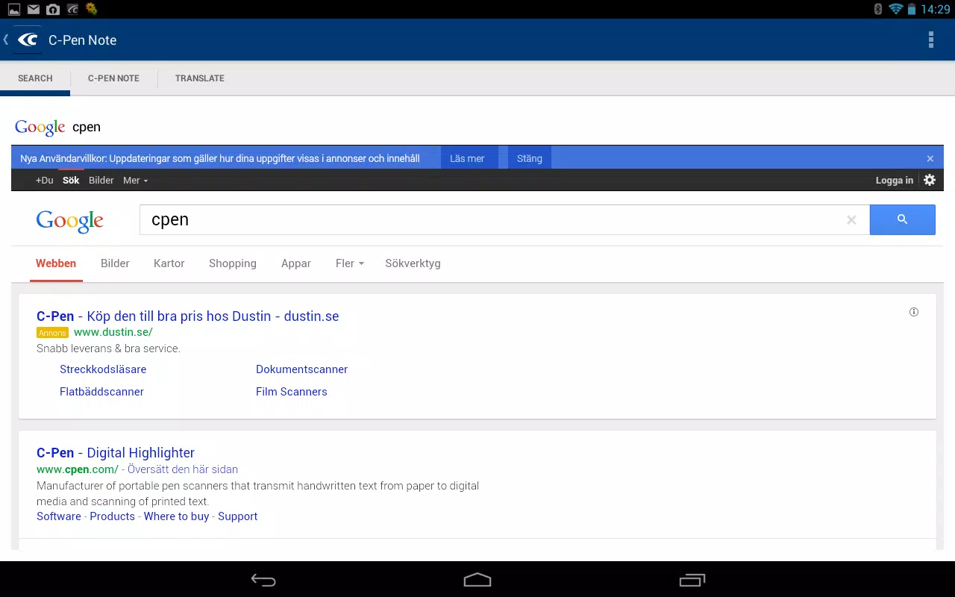Click the large Google logo beside search box
The image size is (955, 597).
coord(69,221)
